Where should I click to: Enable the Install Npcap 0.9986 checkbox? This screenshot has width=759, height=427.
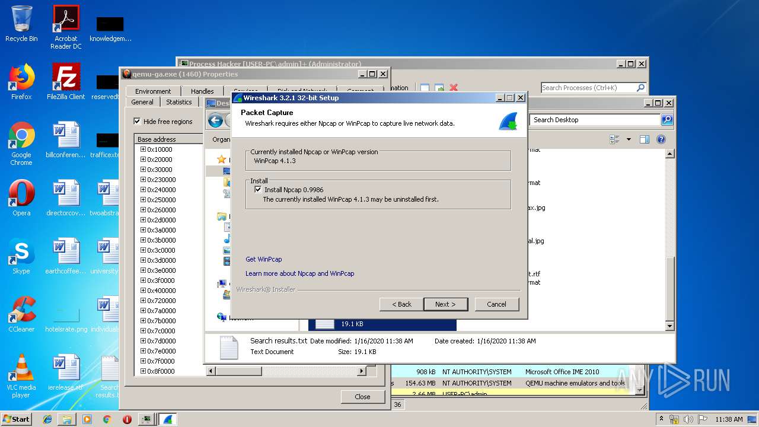(x=258, y=190)
